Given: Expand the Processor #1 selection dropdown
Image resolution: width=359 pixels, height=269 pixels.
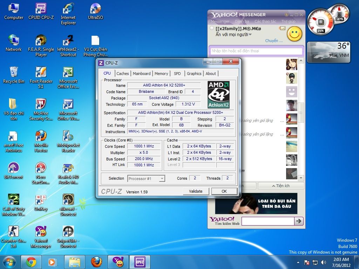Looking at the screenshot, I should coord(162,178).
